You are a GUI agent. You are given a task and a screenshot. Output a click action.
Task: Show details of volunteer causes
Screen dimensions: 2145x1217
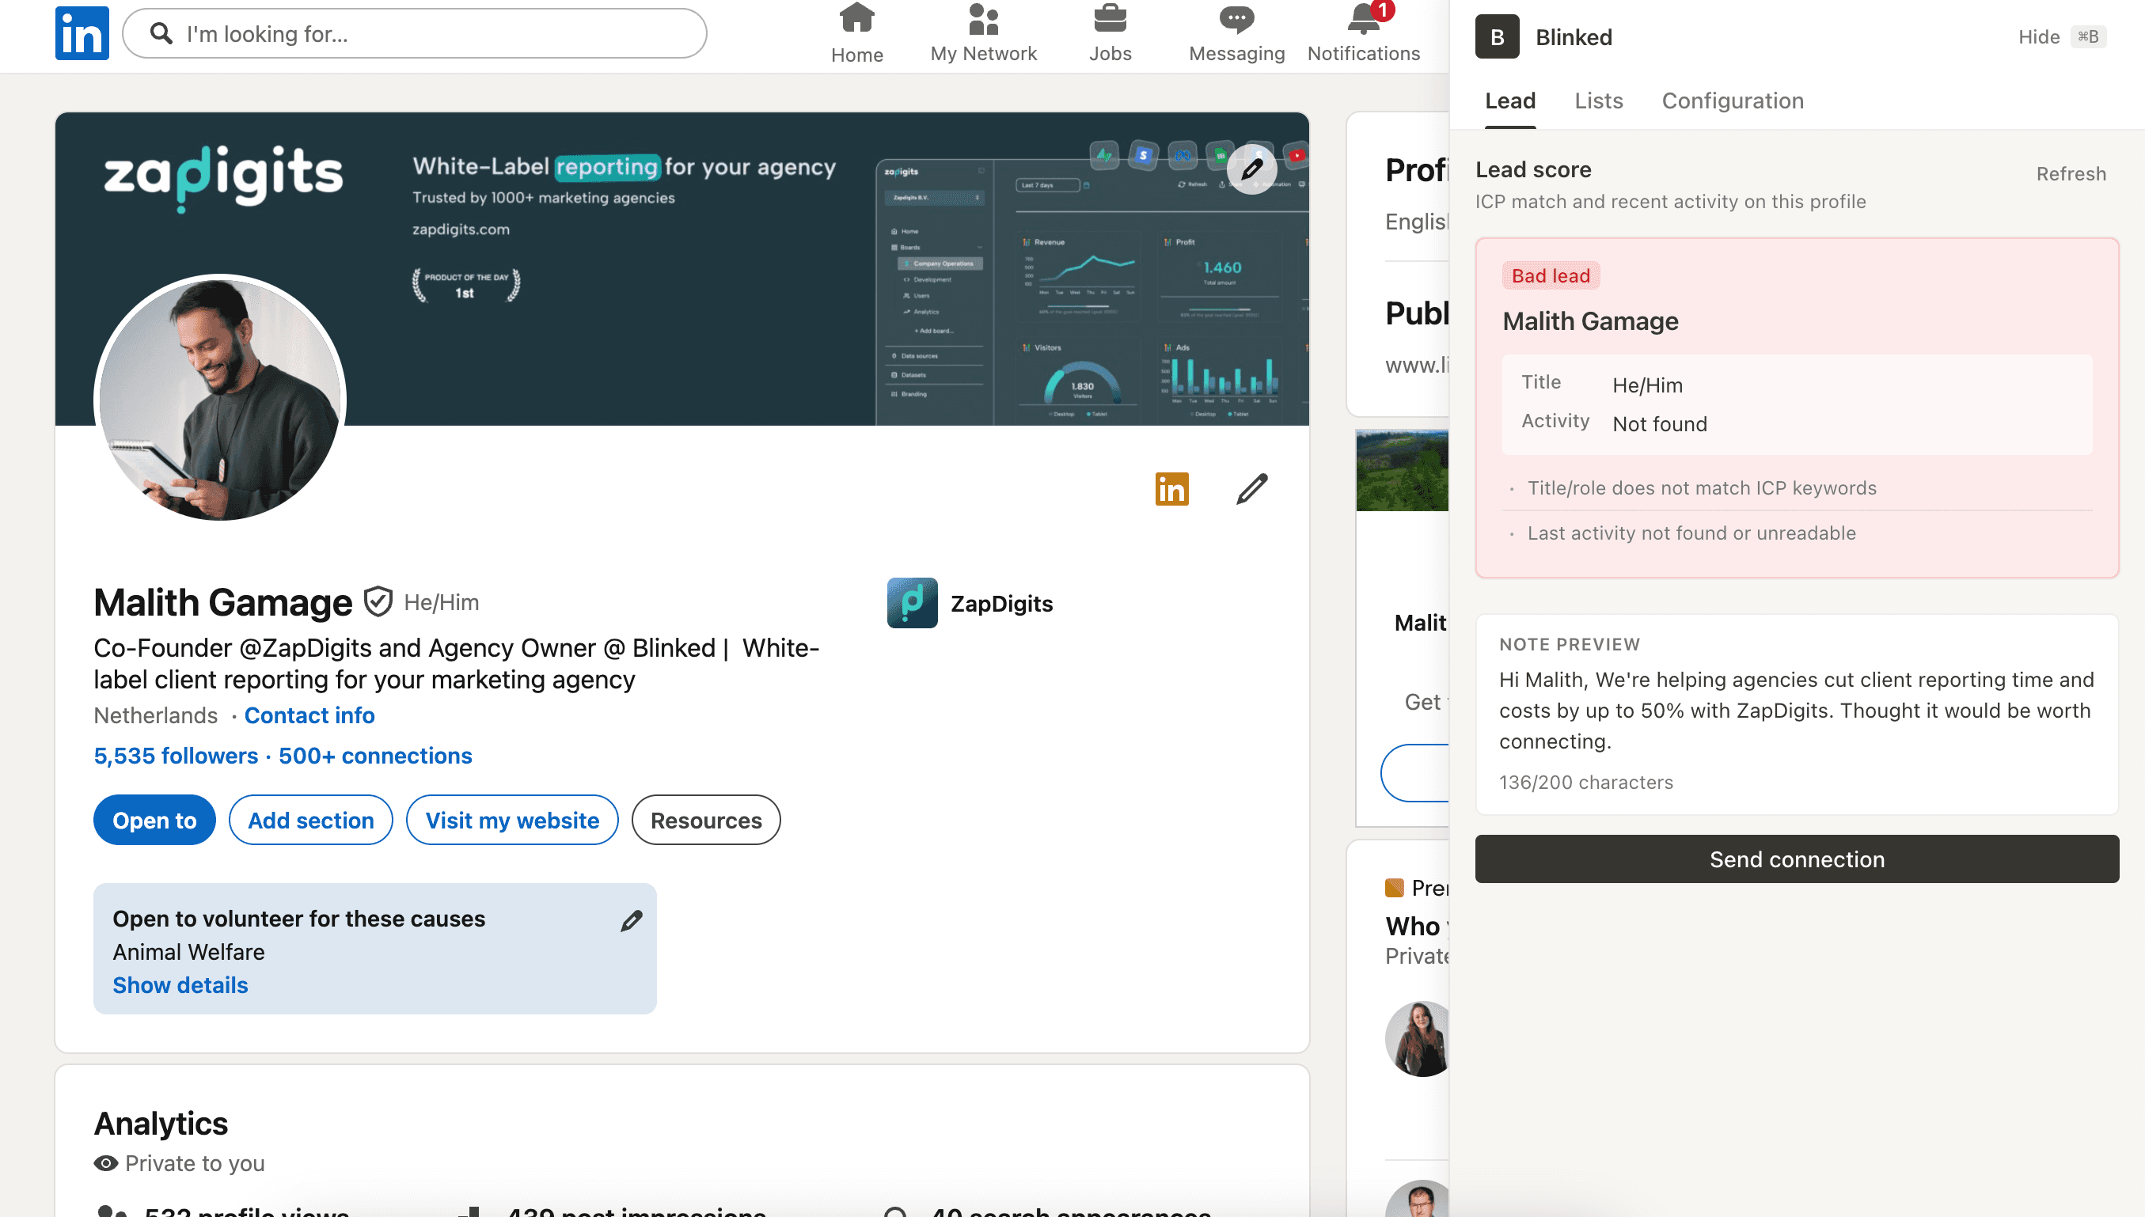point(180,984)
